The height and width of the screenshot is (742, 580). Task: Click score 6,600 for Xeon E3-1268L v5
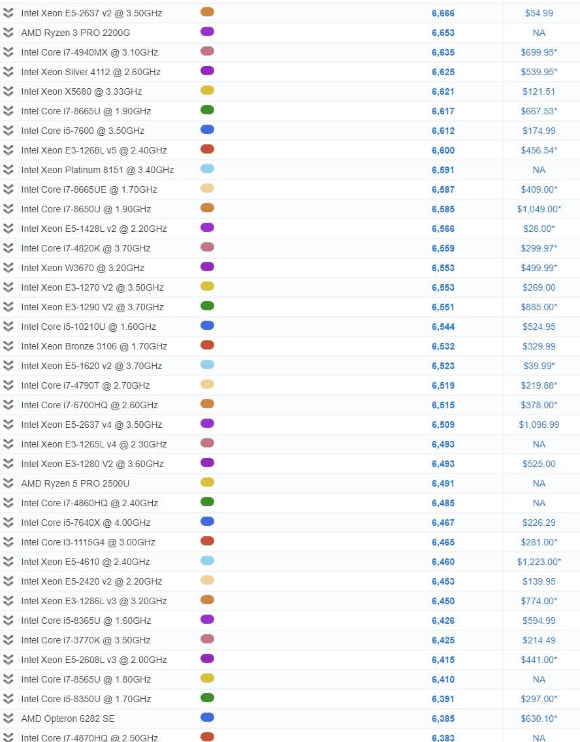click(x=443, y=150)
